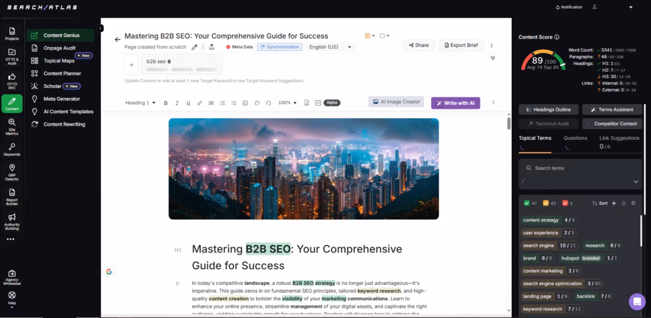This screenshot has height=318, width=651.
Task: Click the back arrow beside the title
Action: click(x=118, y=39)
